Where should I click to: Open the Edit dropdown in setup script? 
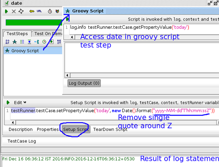[20, 103]
